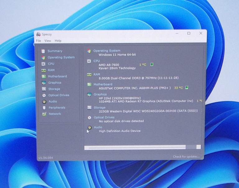Click the RAM icon in summary pane

pyautogui.click(x=89, y=75)
